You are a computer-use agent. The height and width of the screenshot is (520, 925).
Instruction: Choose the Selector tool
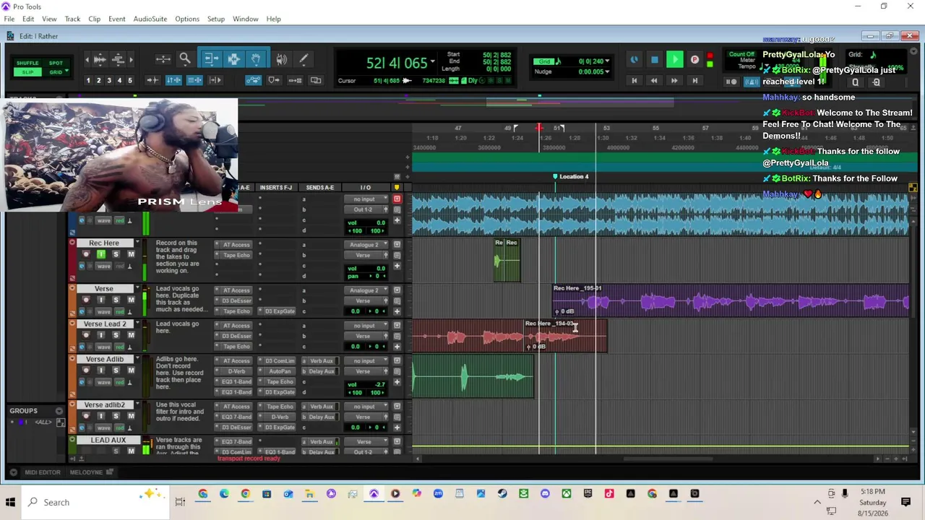click(233, 59)
